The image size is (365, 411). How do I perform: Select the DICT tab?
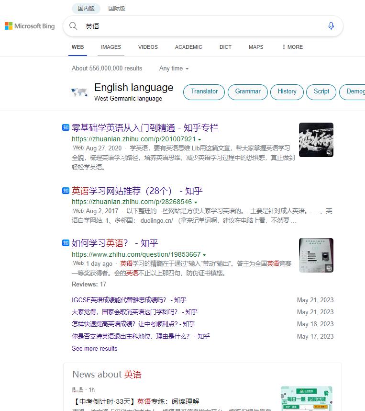(x=225, y=47)
